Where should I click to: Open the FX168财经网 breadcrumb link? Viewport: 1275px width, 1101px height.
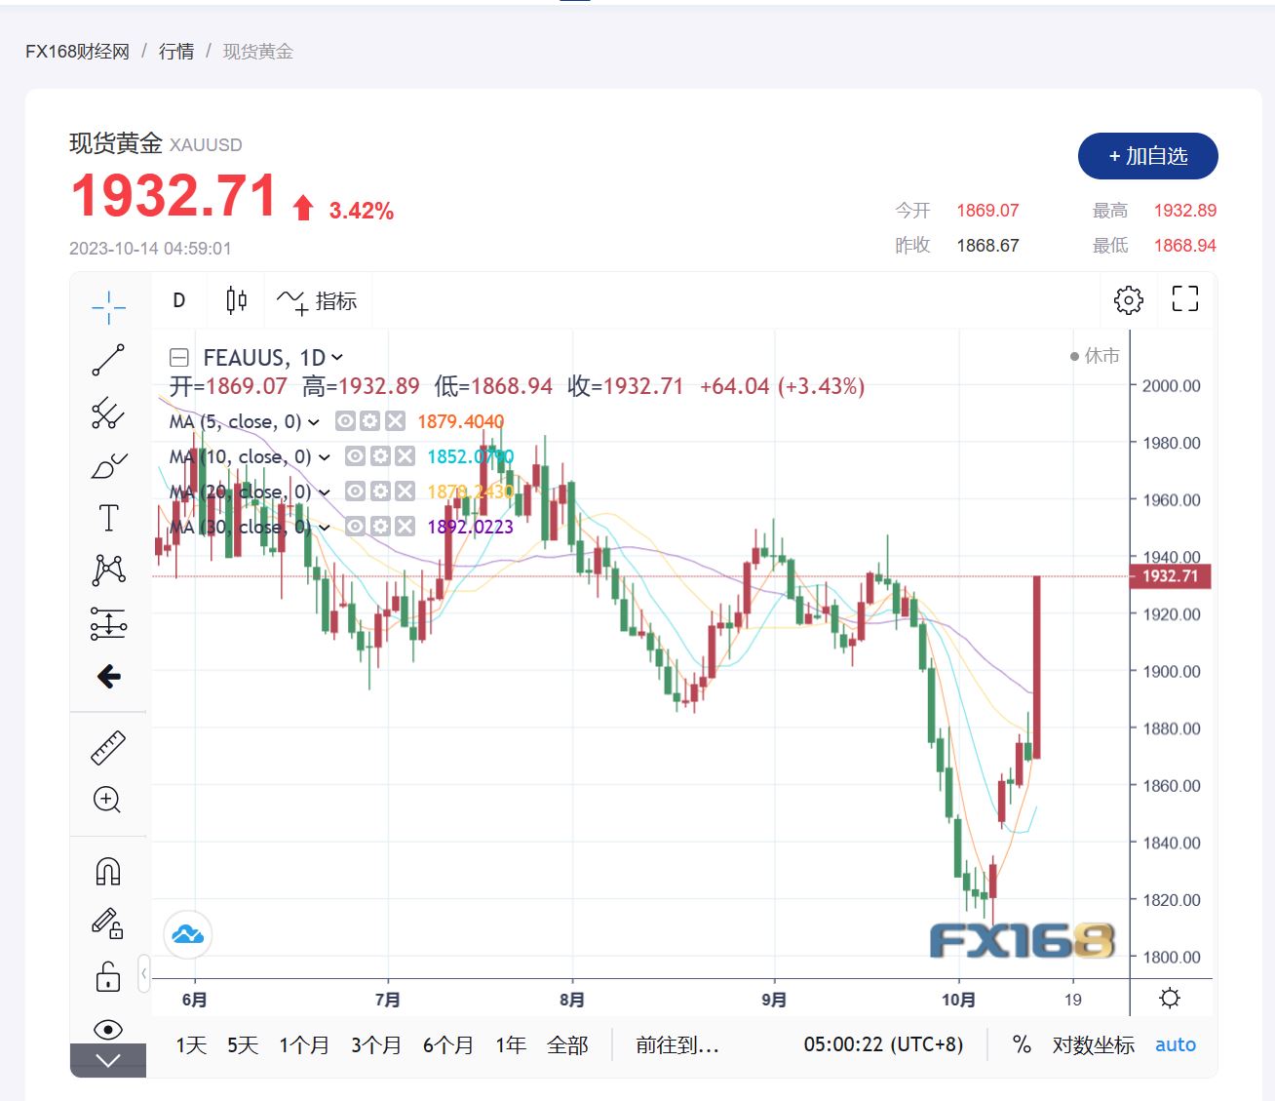pos(79,51)
